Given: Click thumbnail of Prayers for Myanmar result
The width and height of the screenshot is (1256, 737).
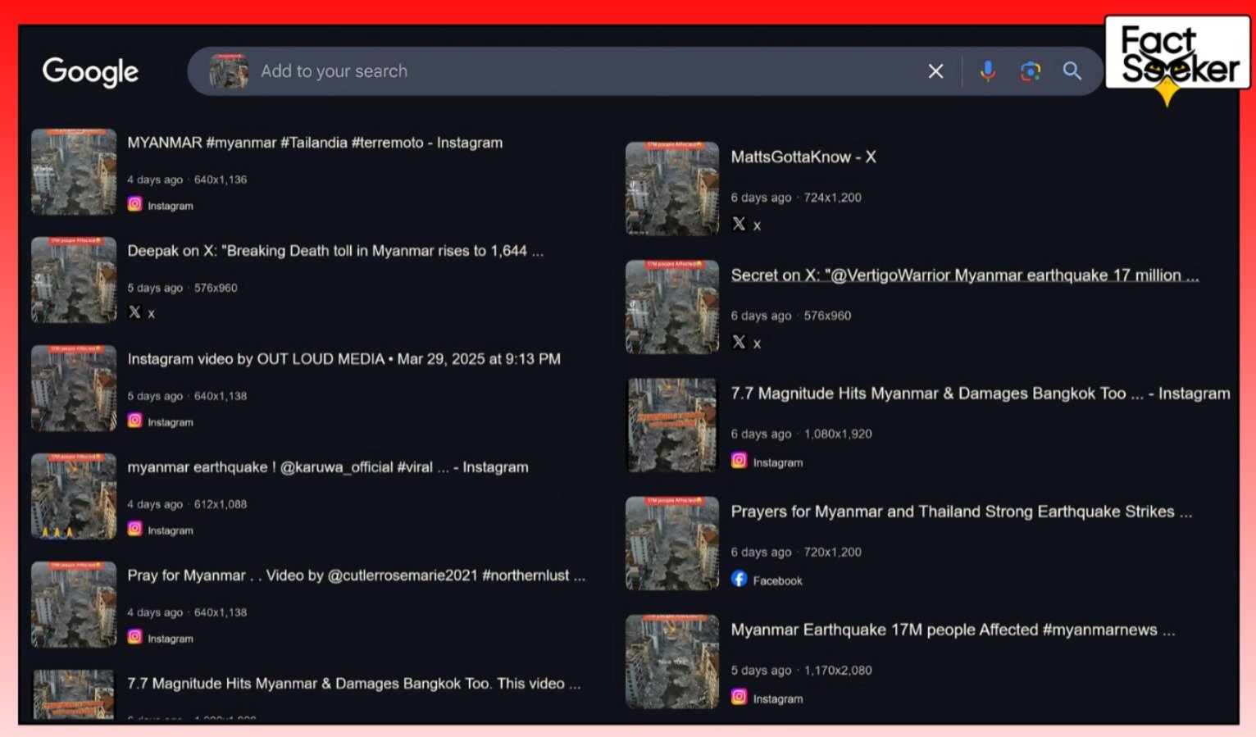Looking at the screenshot, I should point(672,543).
